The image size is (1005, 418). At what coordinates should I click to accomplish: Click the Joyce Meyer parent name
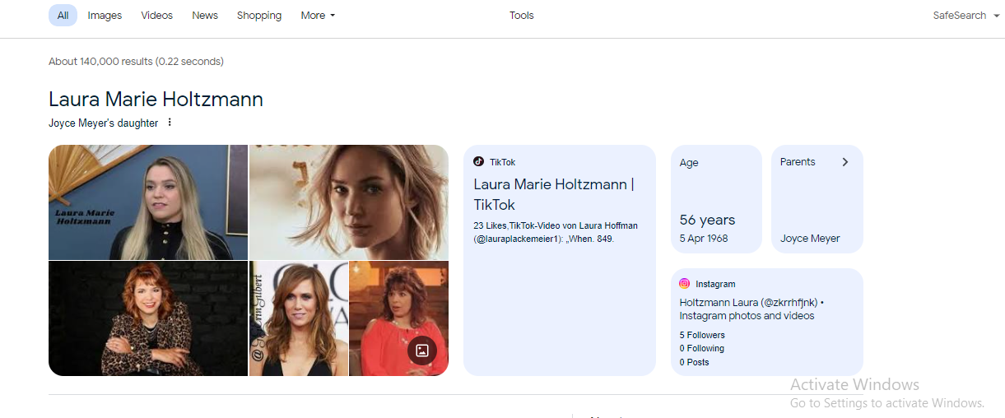pyautogui.click(x=810, y=239)
